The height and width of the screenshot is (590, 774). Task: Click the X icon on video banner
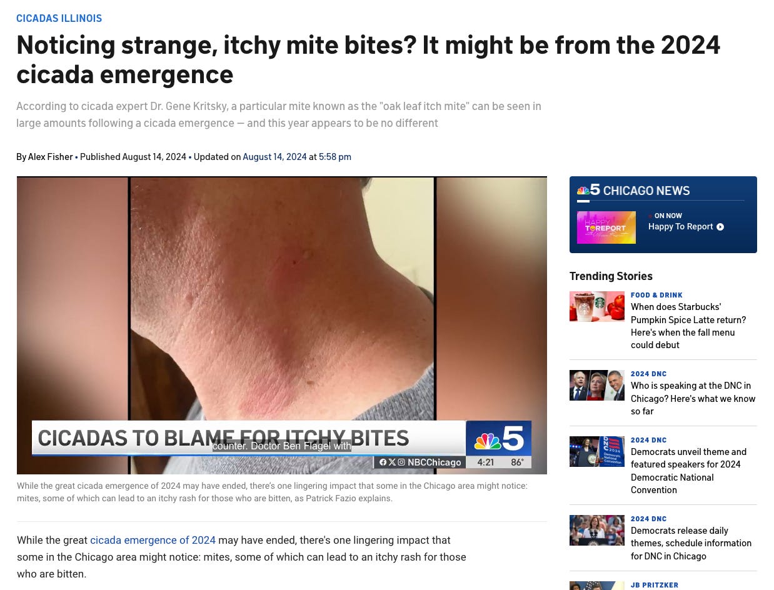[x=392, y=462]
